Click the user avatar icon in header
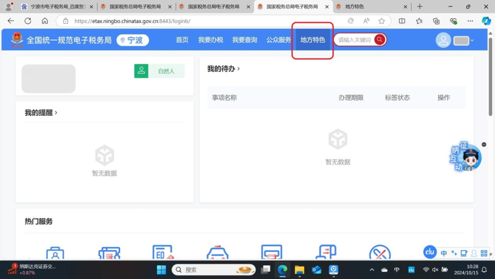Screen dimensions: 495x279 point(443,40)
